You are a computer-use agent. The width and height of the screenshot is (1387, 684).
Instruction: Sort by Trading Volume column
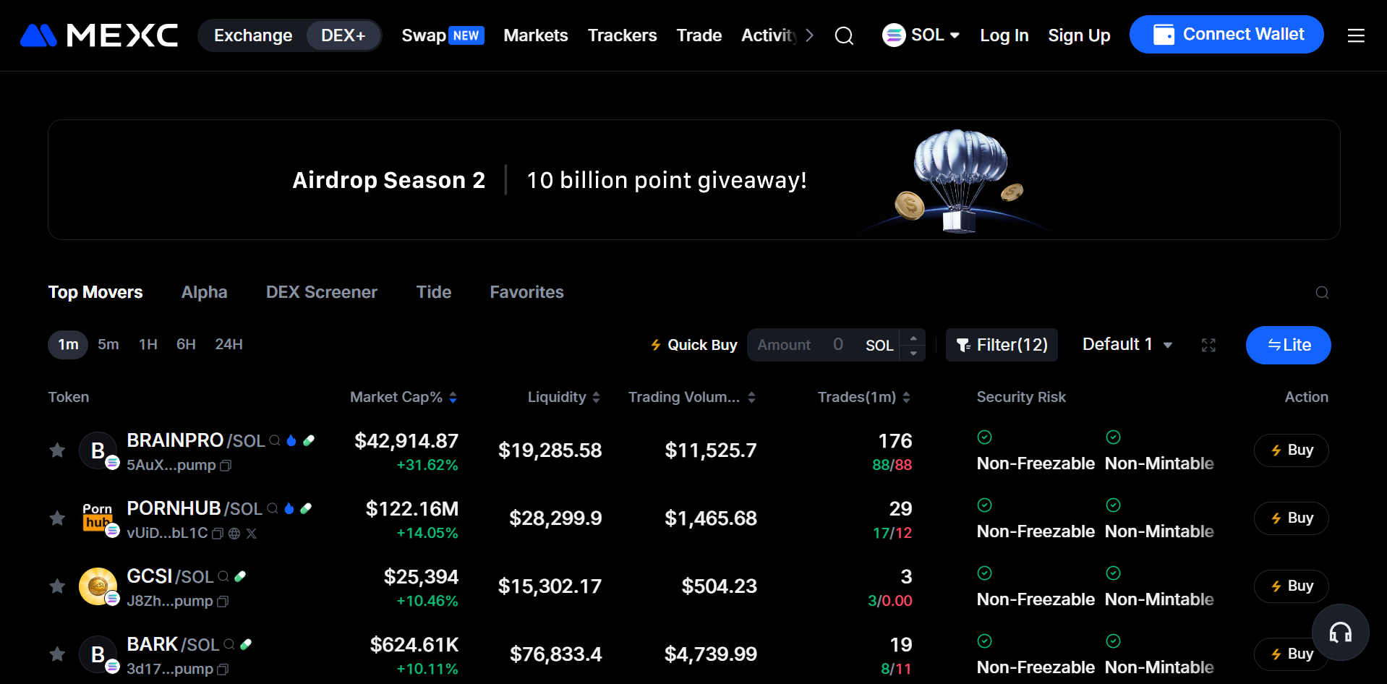pos(692,397)
